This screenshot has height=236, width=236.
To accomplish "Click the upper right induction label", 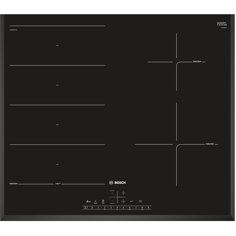I will 197,62.
